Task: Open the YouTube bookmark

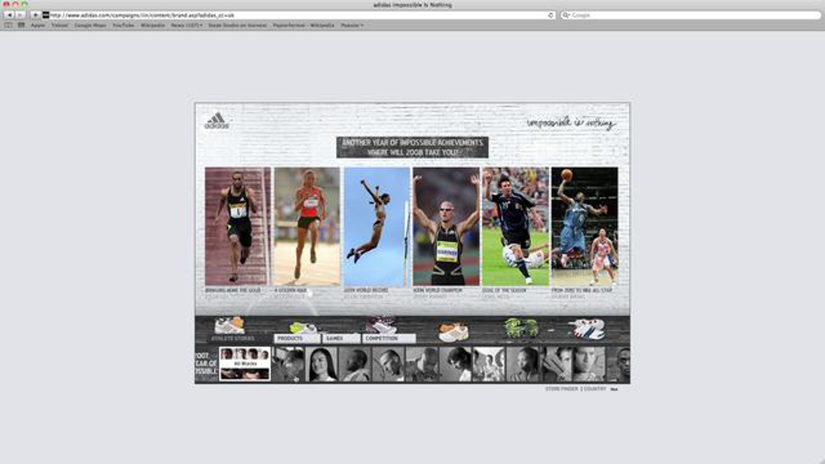Action: 123,25
